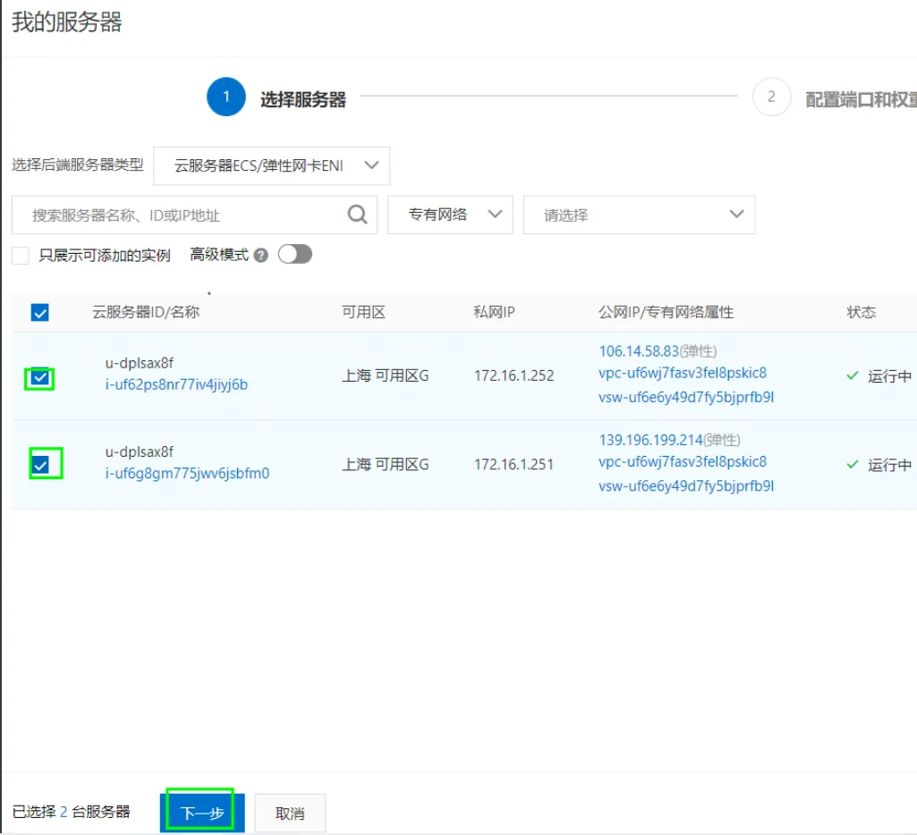The height and width of the screenshot is (835, 917).
Task: Click 上海 可用区G in the 172.16.1.251 row
Action: pos(386,465)
